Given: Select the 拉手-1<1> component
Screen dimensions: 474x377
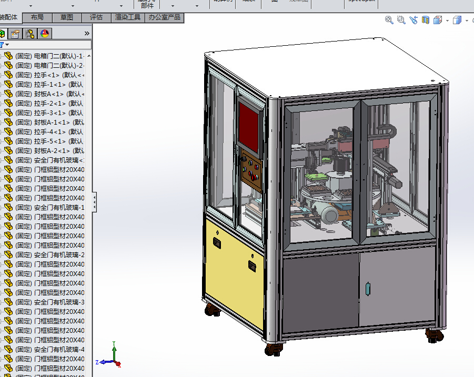Looking at the screenshot, I should [x=49, y=84].
